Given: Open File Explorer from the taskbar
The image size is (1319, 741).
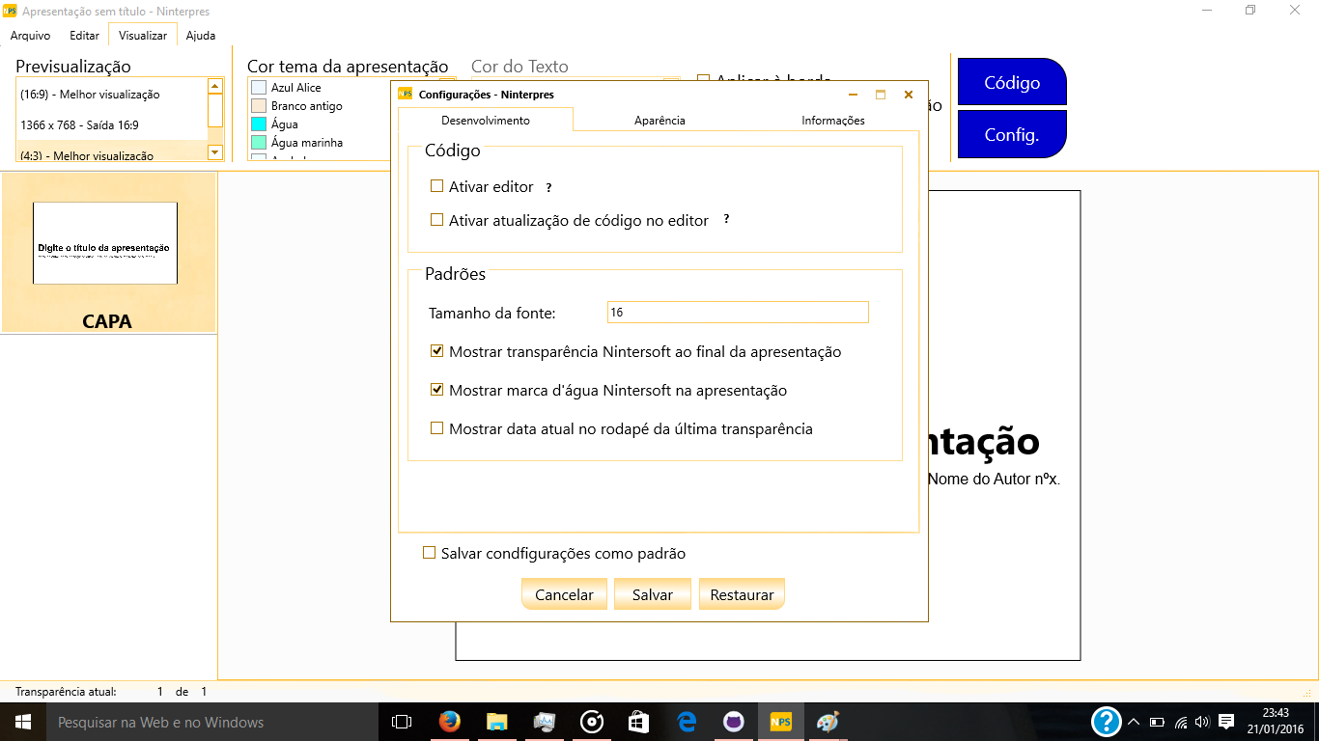Looking at the screenshot, I should [x=496, y=722].
